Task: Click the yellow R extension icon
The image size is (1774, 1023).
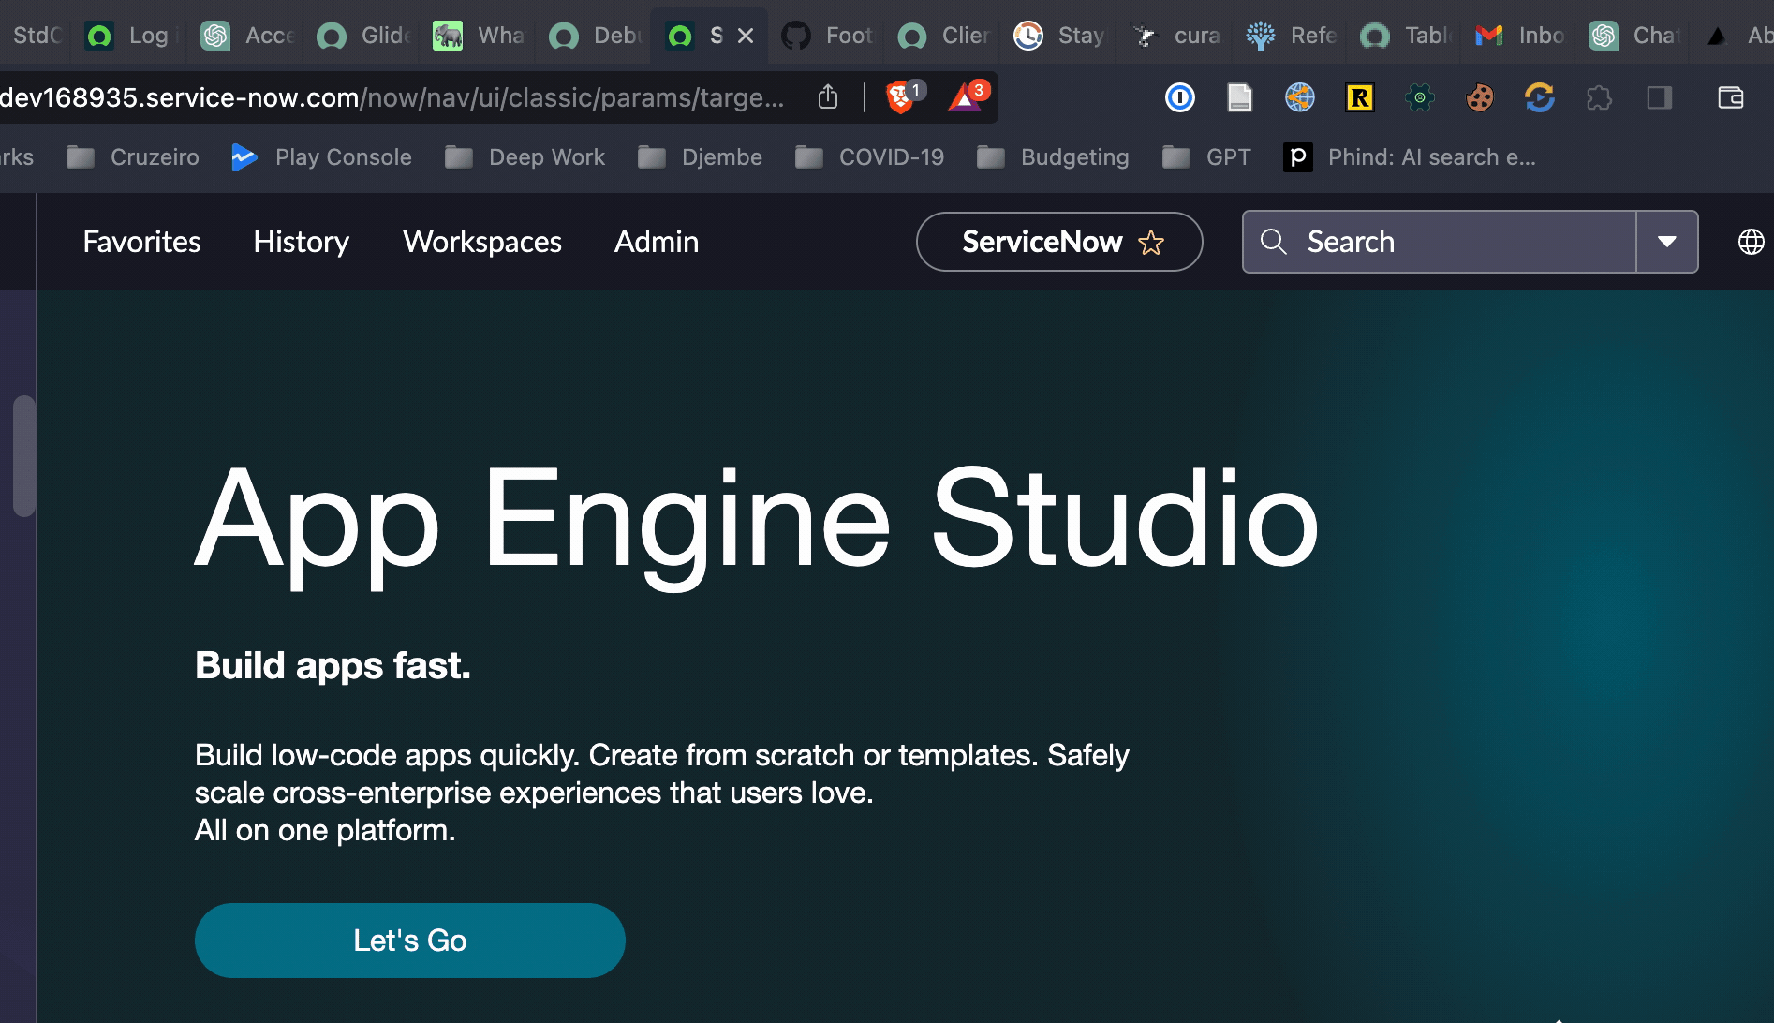Action: pyautogui.click(x=1360, y=97)
